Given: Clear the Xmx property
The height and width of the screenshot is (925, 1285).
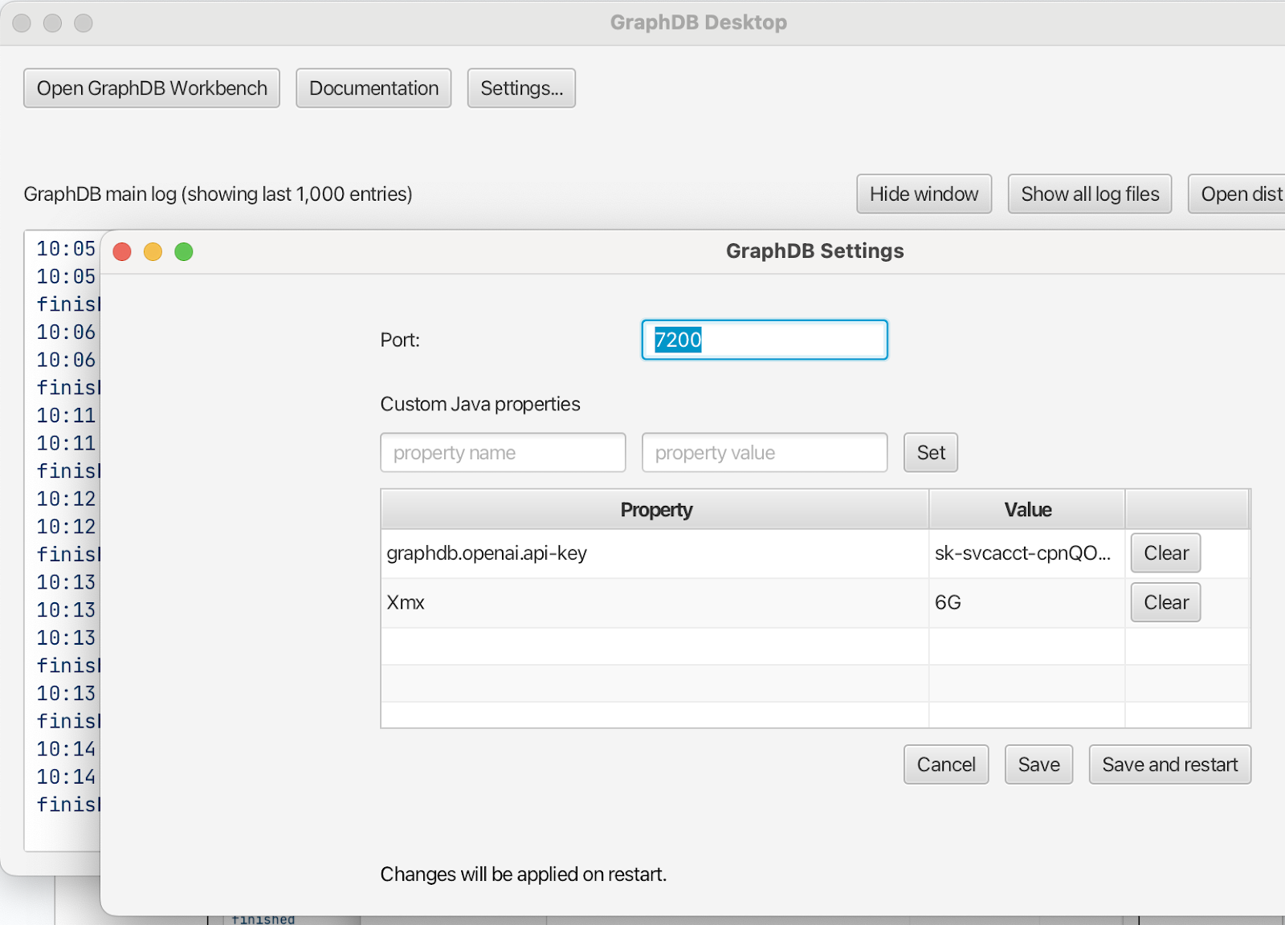Looking at the screenshot, I should pos(1166,602).
